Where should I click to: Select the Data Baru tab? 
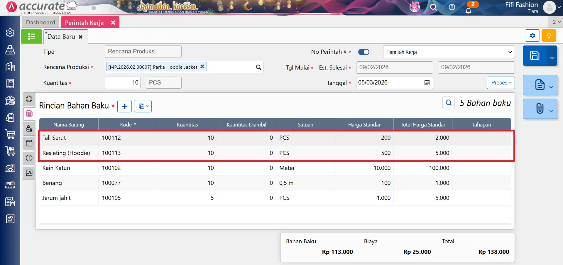[x=61, y=37]
